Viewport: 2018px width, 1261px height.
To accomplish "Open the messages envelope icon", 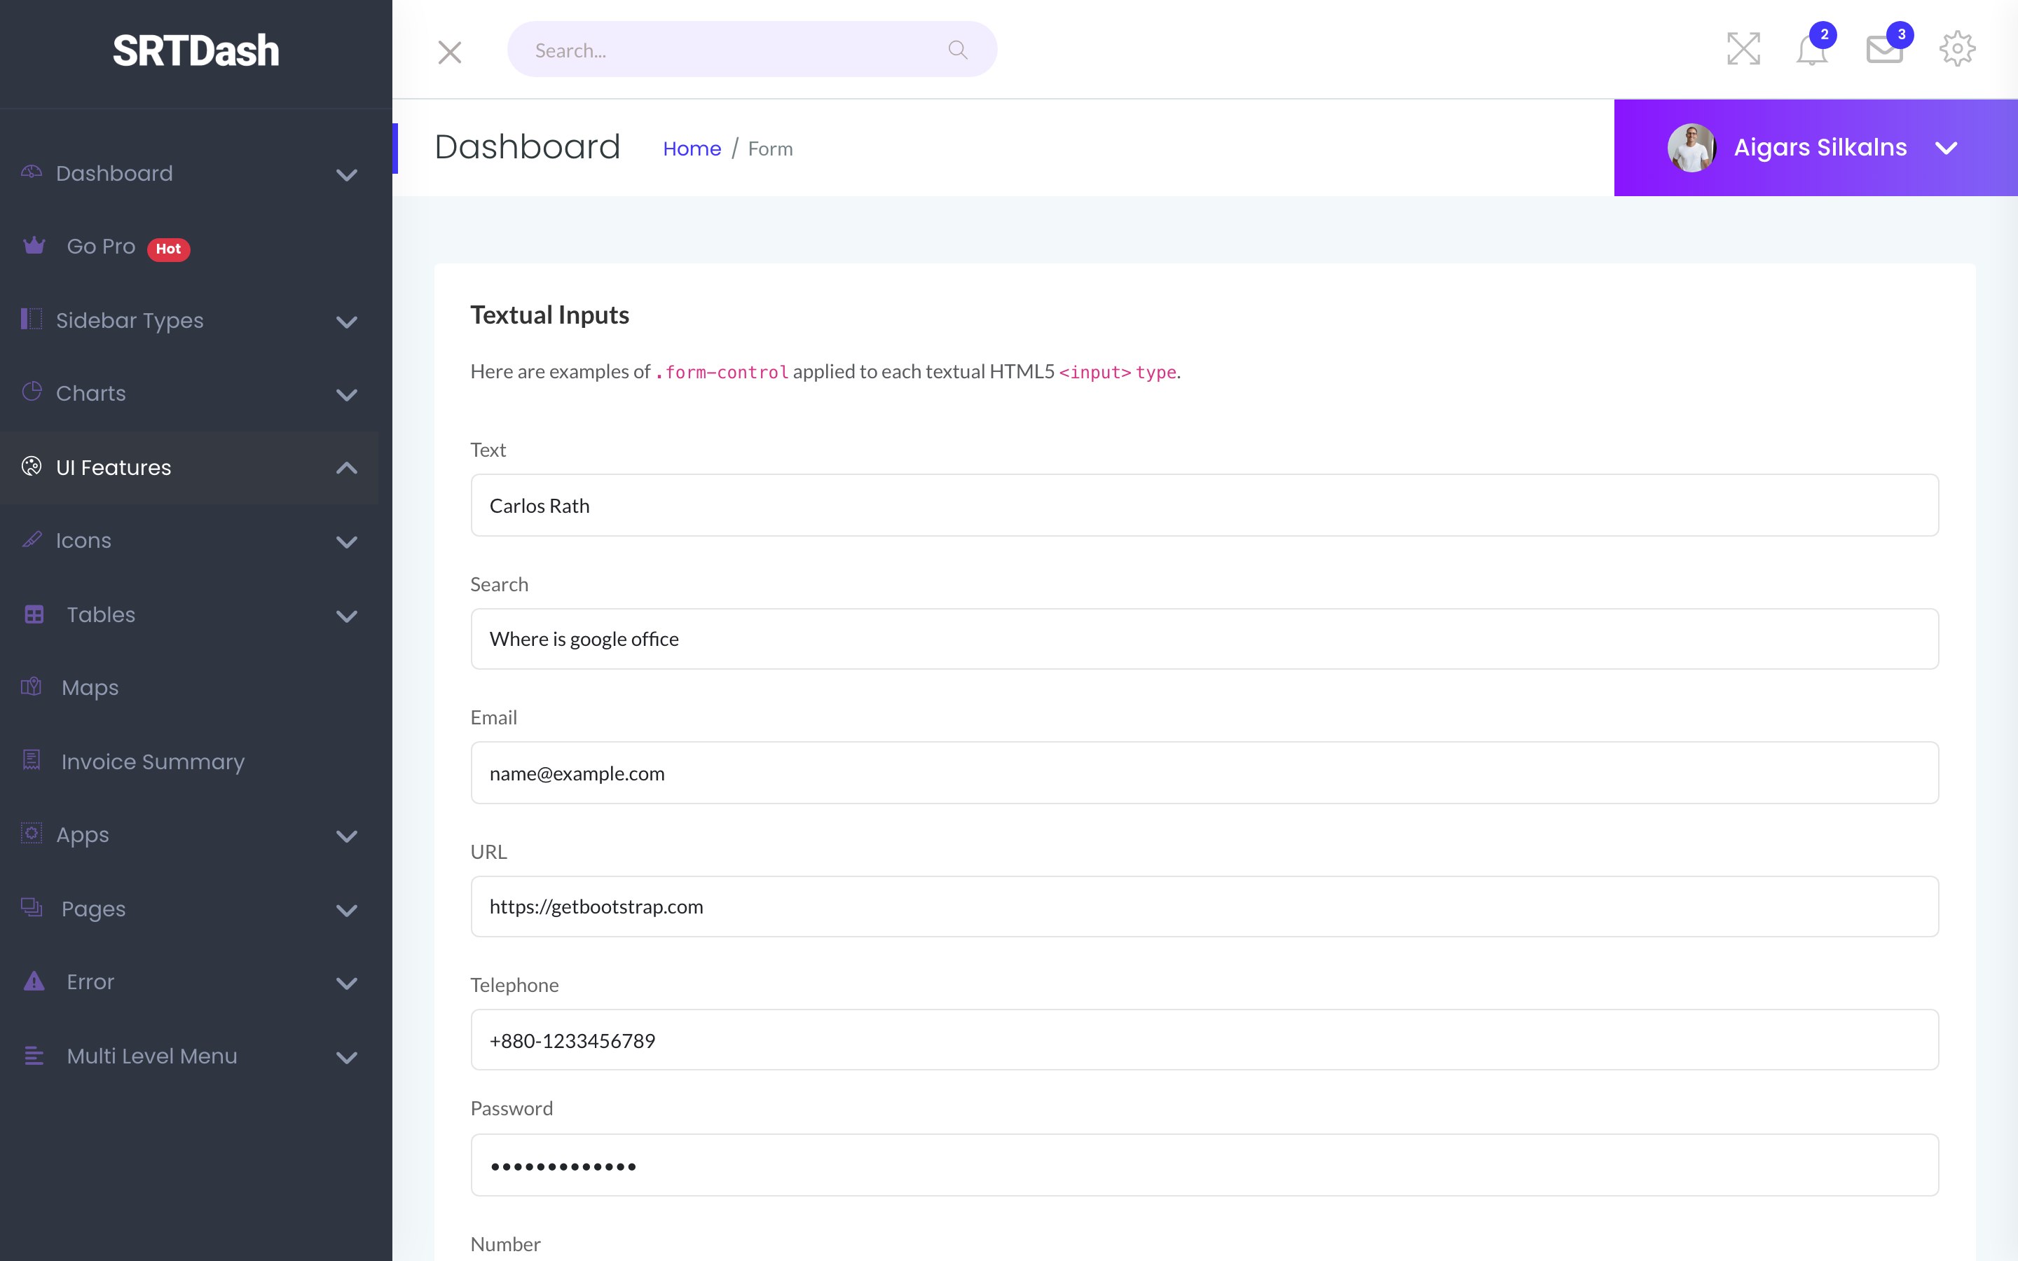I will 1883,50.
